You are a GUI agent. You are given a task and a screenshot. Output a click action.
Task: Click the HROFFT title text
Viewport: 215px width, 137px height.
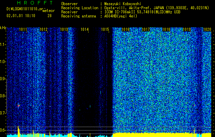point(35,3)
